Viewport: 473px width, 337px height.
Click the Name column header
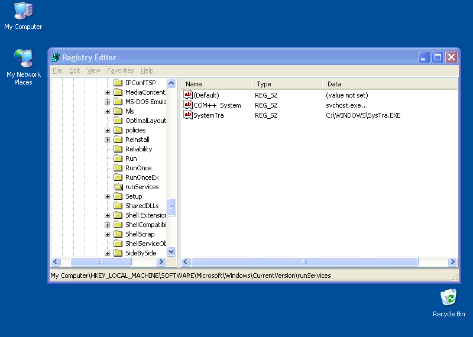coord(216,84)
